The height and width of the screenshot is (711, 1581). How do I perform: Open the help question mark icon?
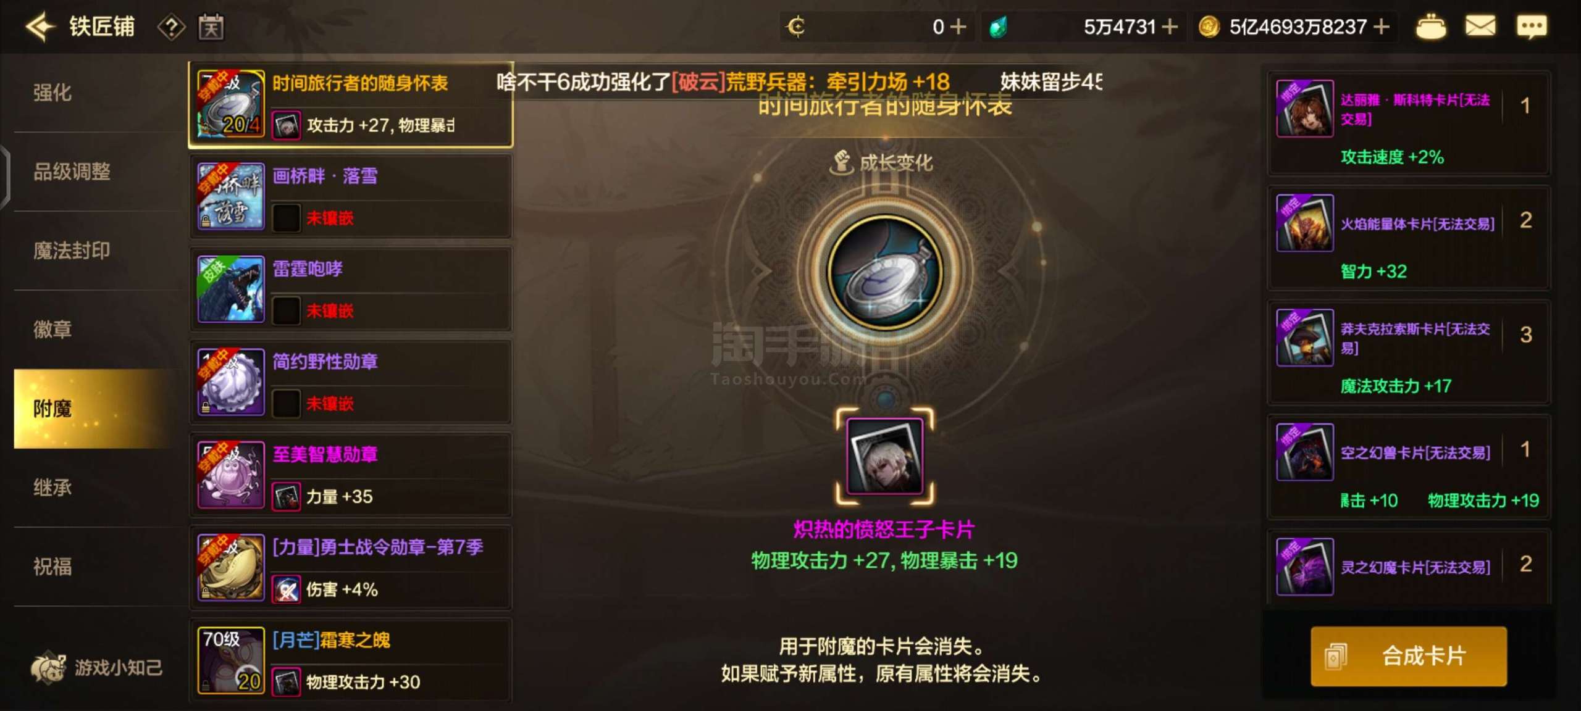pos(171,27)
